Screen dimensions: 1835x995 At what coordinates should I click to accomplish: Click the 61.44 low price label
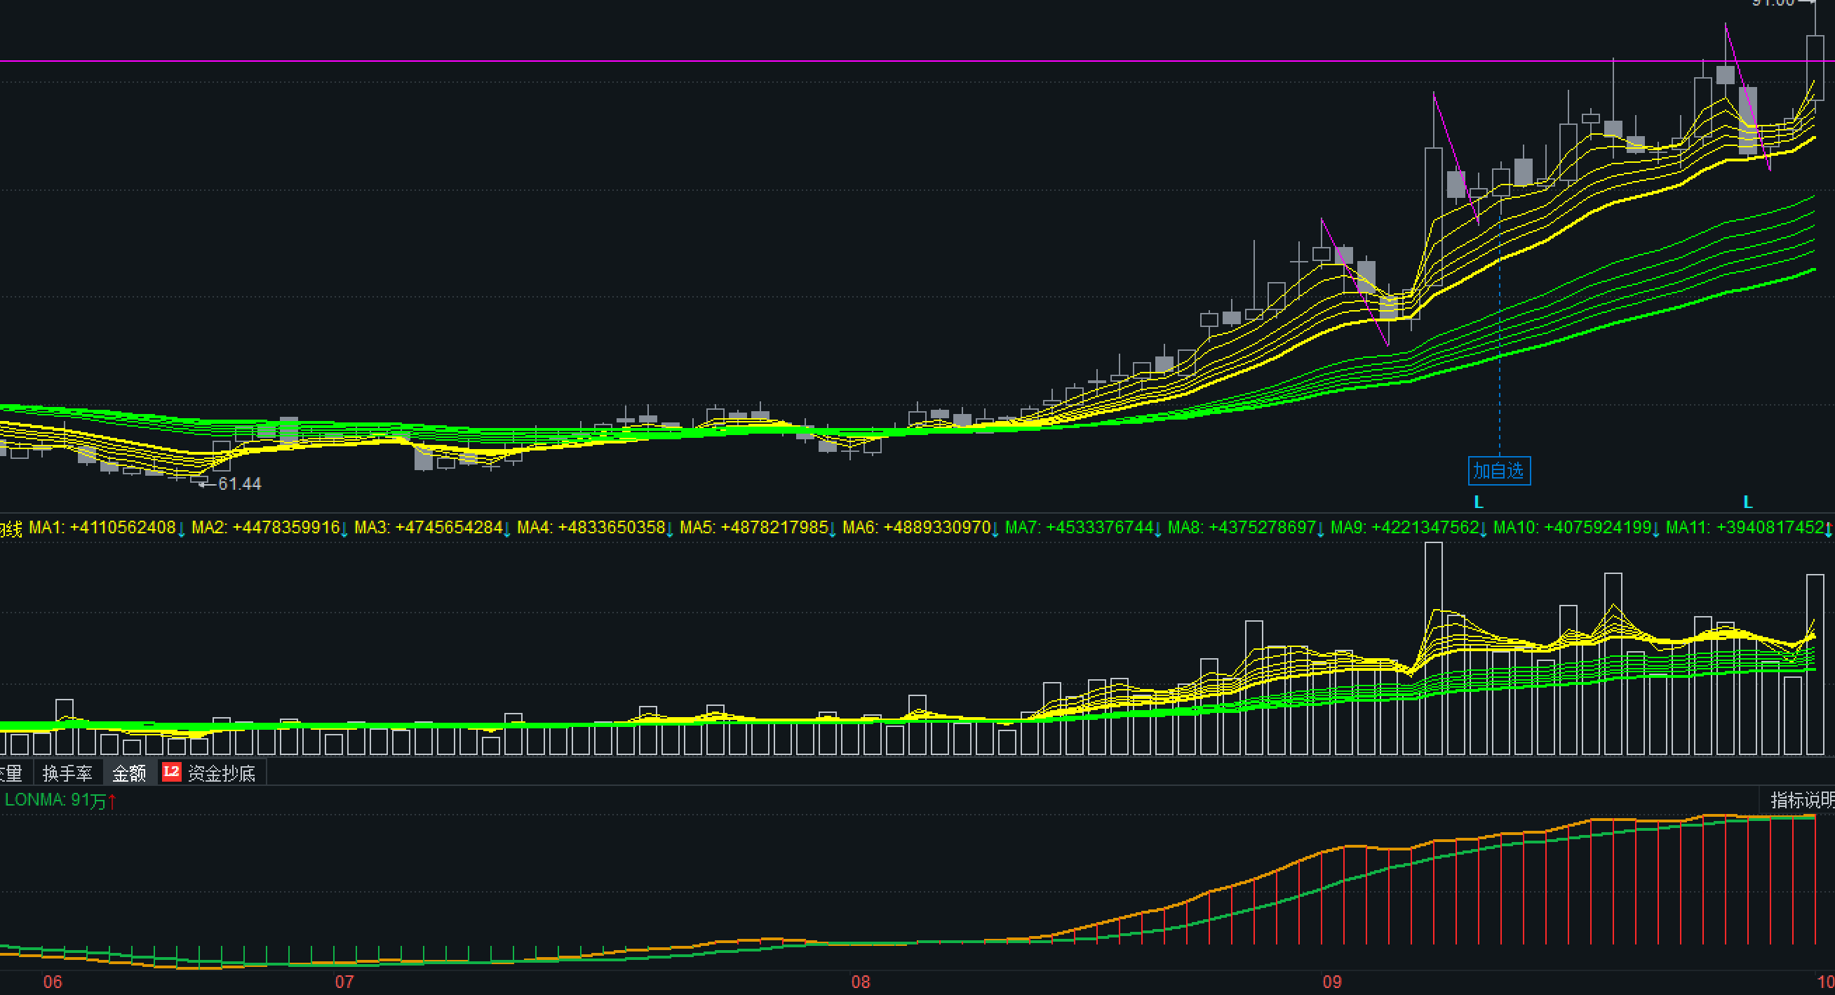239,484
